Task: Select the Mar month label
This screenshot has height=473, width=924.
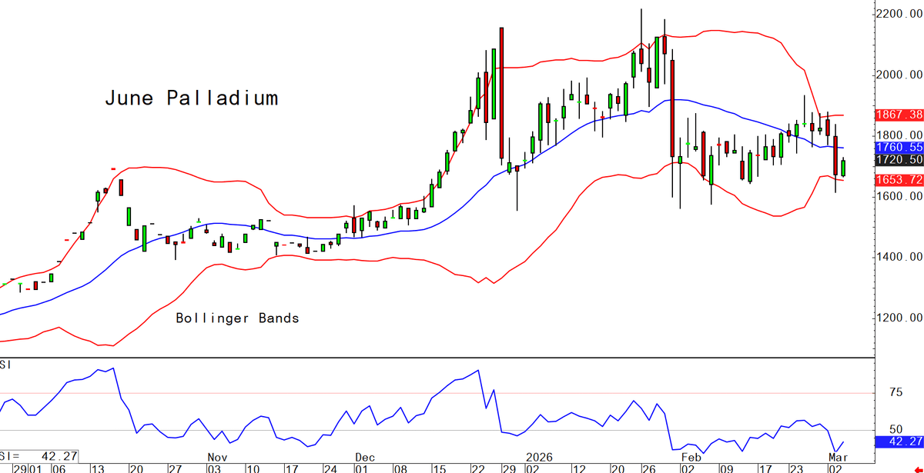Action: click(838, 456)
